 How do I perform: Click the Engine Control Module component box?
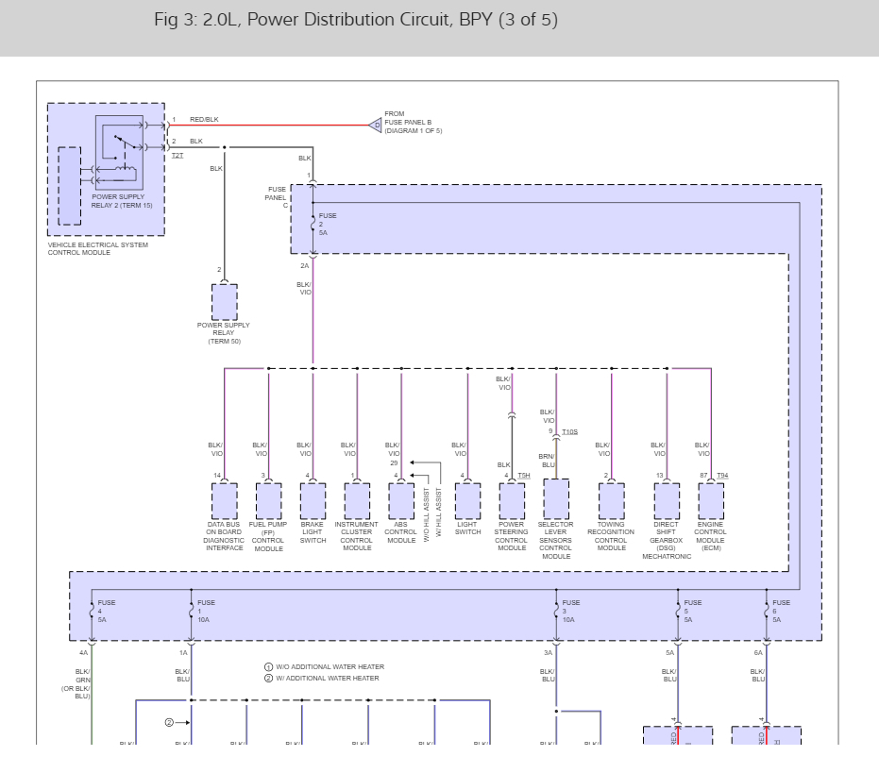coord(711,501)
